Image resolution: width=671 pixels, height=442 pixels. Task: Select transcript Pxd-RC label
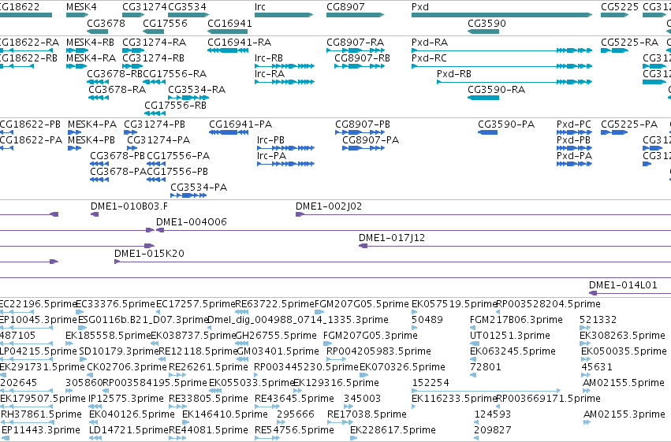429,58
